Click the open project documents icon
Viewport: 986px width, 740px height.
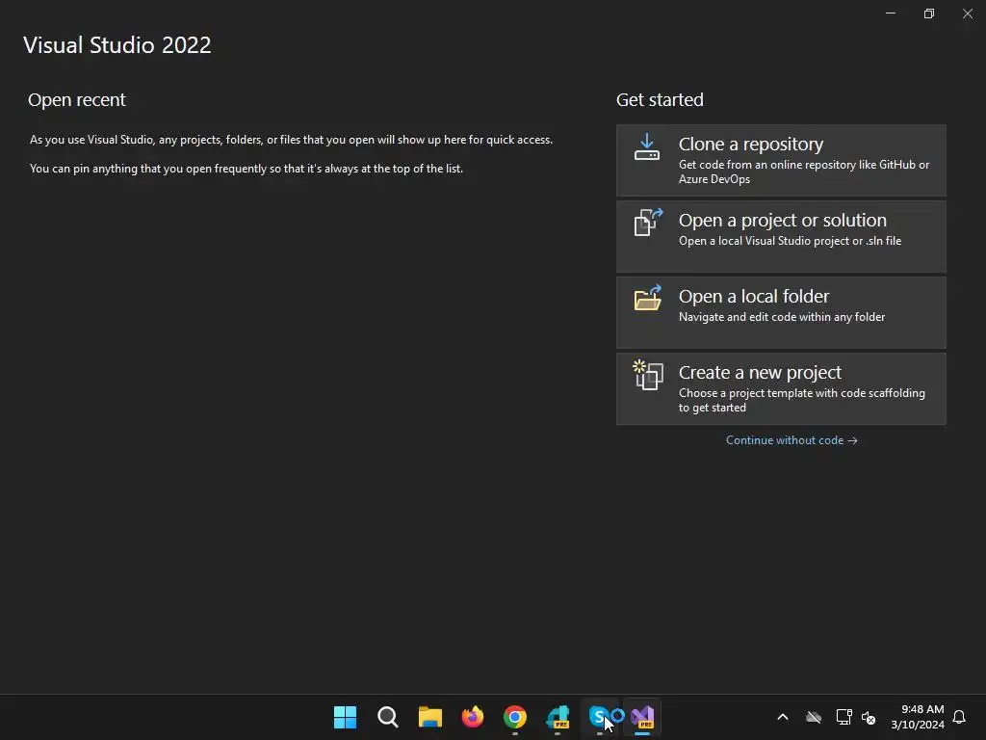tap(648, 223)
